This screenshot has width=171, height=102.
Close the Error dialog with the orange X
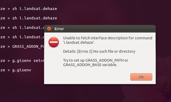click(x=49, y=29)
